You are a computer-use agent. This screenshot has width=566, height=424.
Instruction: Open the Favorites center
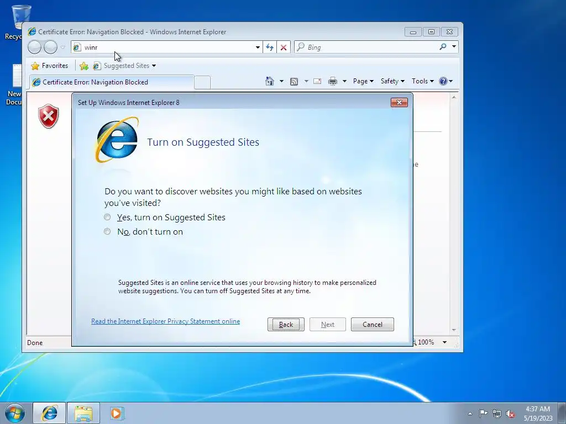50,66
